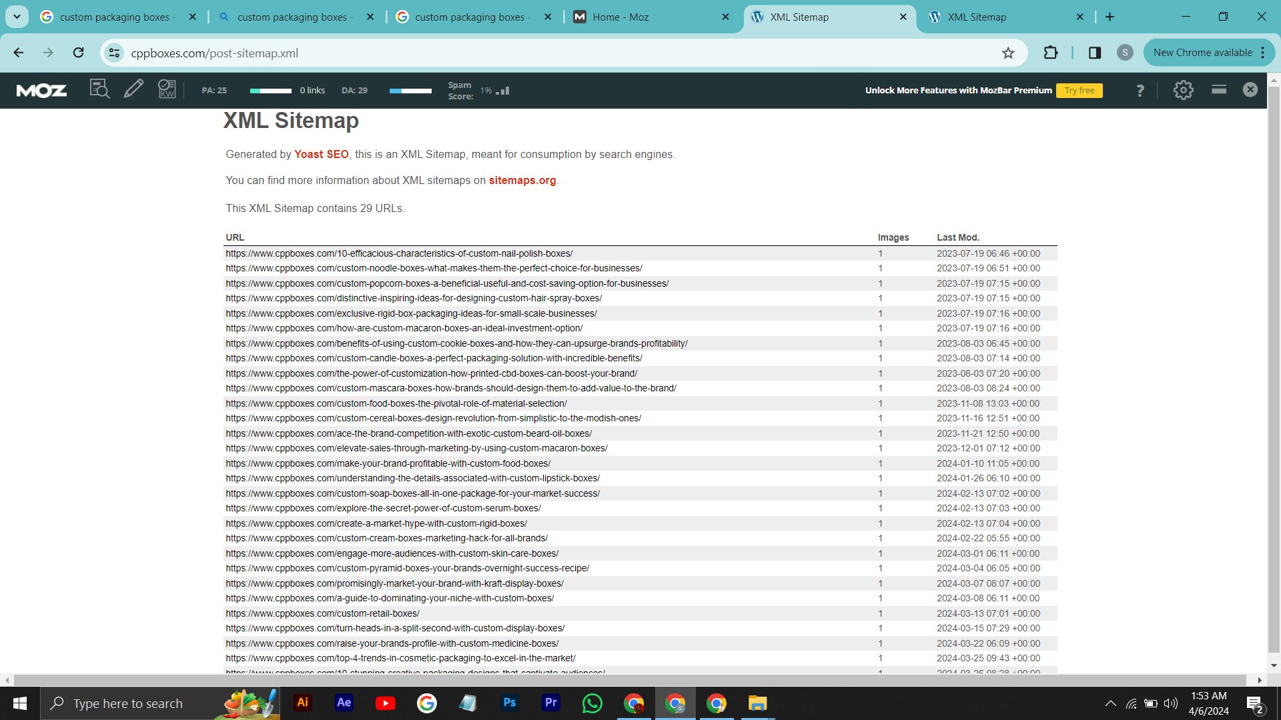1281x720 pixels.
Task: Click MozBar help question mark icon
Action: pyautogui.click(x=1140, y=90)
